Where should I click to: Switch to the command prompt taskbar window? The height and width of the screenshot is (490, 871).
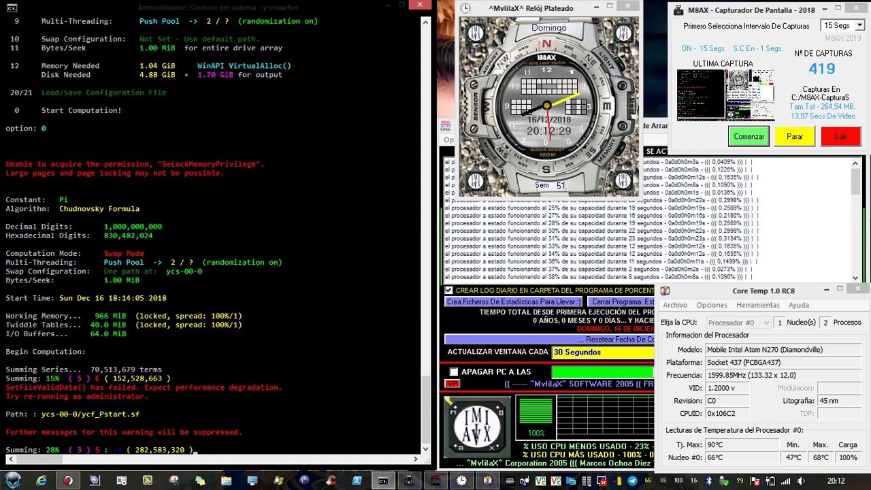(383, 480)
